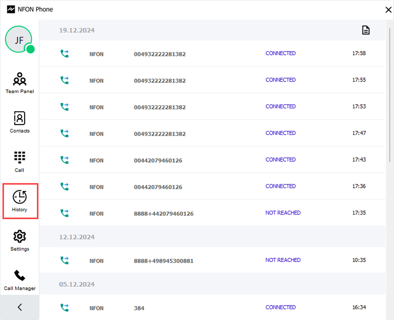The width and height of the screenshot is (394, 320).
Task: Click the 19.12.2024 date header
Action: (77, 30)
